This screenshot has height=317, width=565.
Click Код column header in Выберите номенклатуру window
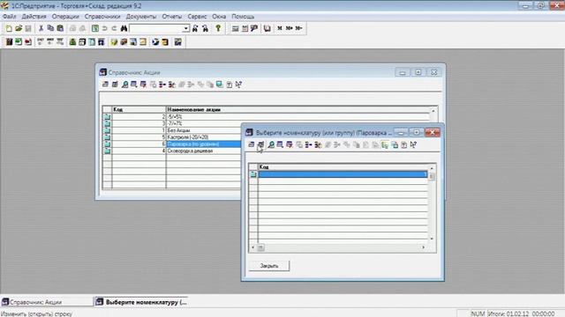pyautogui.click(x=343, y=167)
